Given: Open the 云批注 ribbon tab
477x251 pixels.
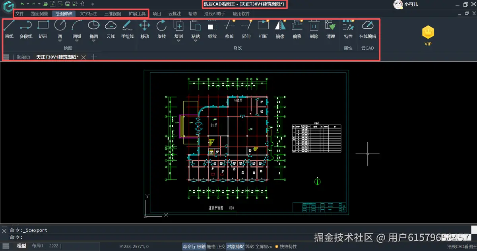Looking at the screenshot, I should (175, 14).
